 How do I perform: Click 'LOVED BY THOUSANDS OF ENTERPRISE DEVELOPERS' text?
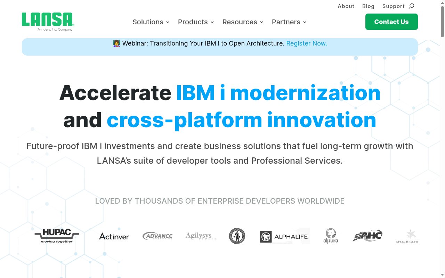(x=220, y=201)
